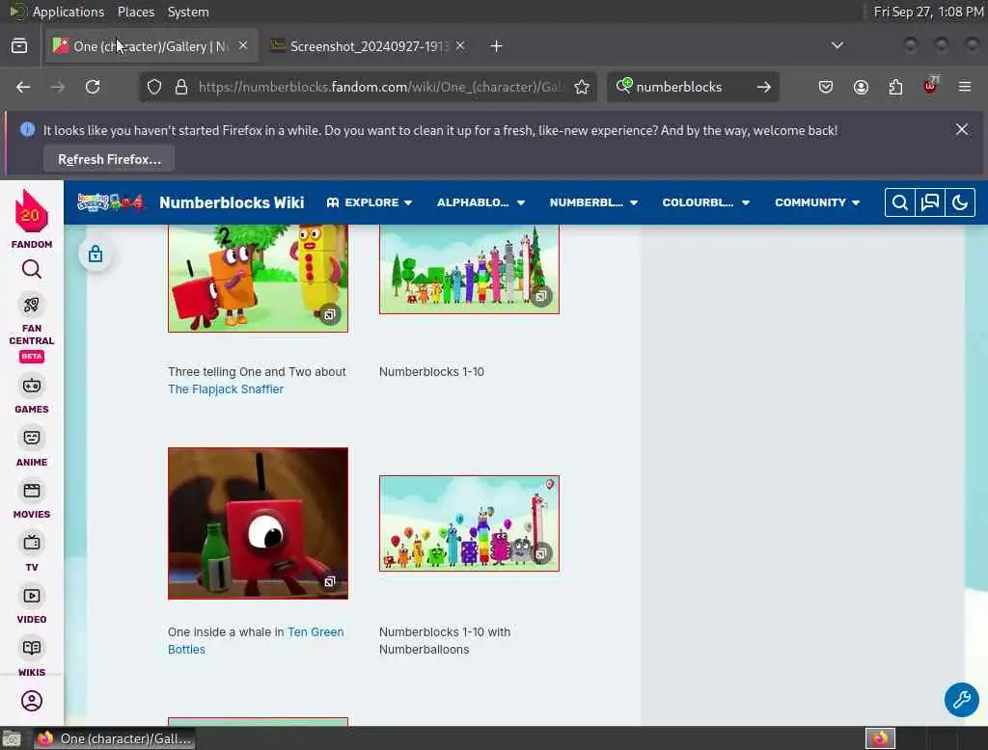This screenshot has width=988, height=750.
Task: Click the page lock icon
Action: click(x=96, y=254)
